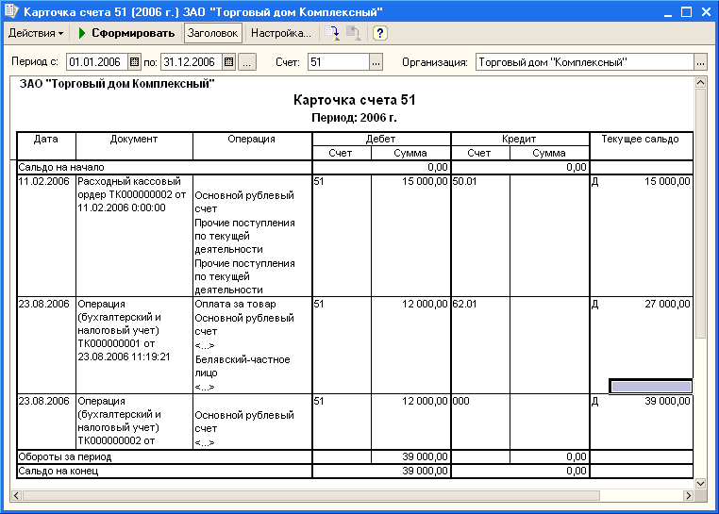Click the Сальдо на начало row label
The height and width of the screenshot is (514, 719).
[x=61, y=167]
